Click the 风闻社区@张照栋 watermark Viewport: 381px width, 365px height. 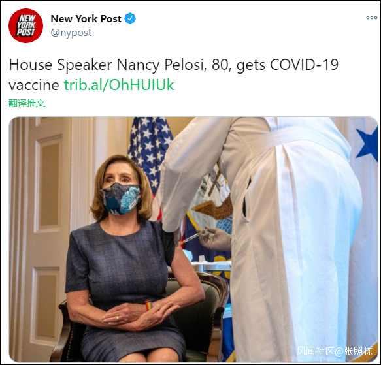coord(335,351)
